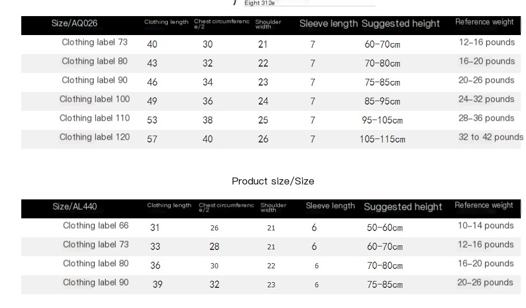Click the "Eight 312e" text at top
Screen dimensions: 526x308
pyautogui.click(x=259, y=3)
